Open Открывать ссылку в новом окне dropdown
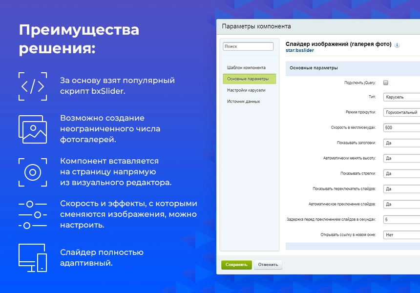This screenshot has height=293, width=420. point(401,234)
